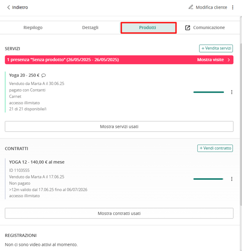Click the pencil icon for Modifica cliente
The width and height of the screenshot is (242, 251).
(191, 7)
